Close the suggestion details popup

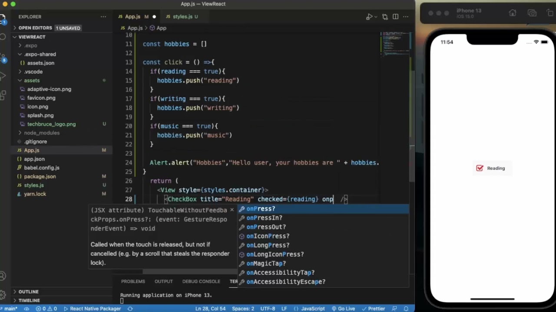click(x=232, y=210)
